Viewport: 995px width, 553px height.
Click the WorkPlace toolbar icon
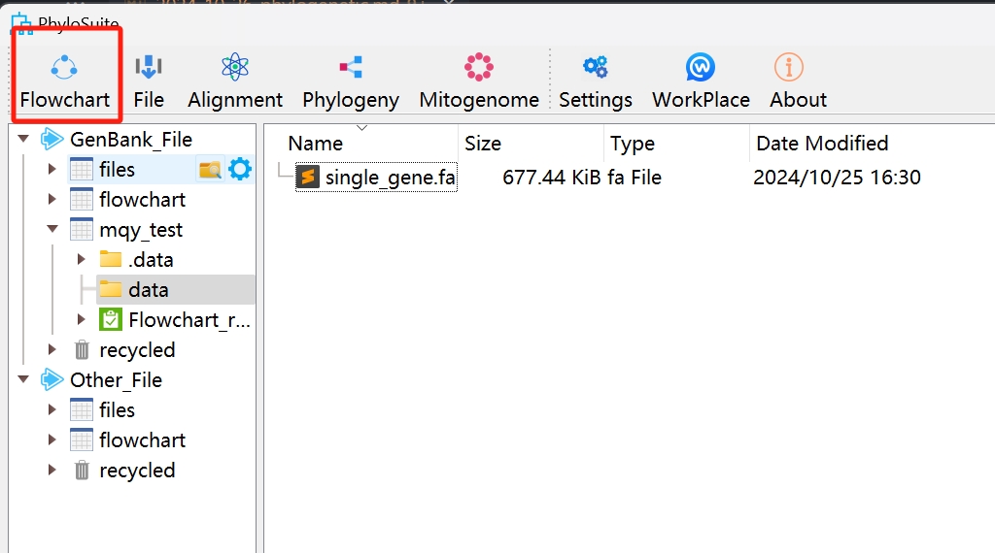pyautogui.click(x=701, y=81)
